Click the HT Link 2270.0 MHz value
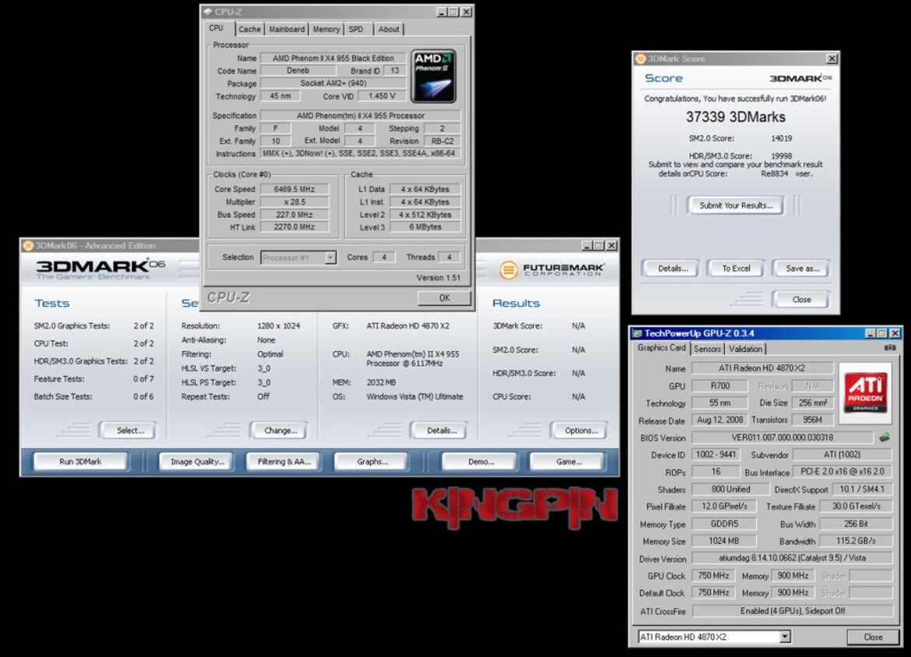This screenshot has width=911, height=657. [x=295, y=227]
